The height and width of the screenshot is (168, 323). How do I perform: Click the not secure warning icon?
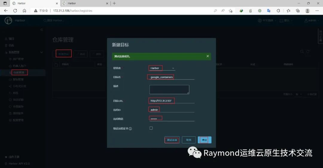tap(36, 11)
